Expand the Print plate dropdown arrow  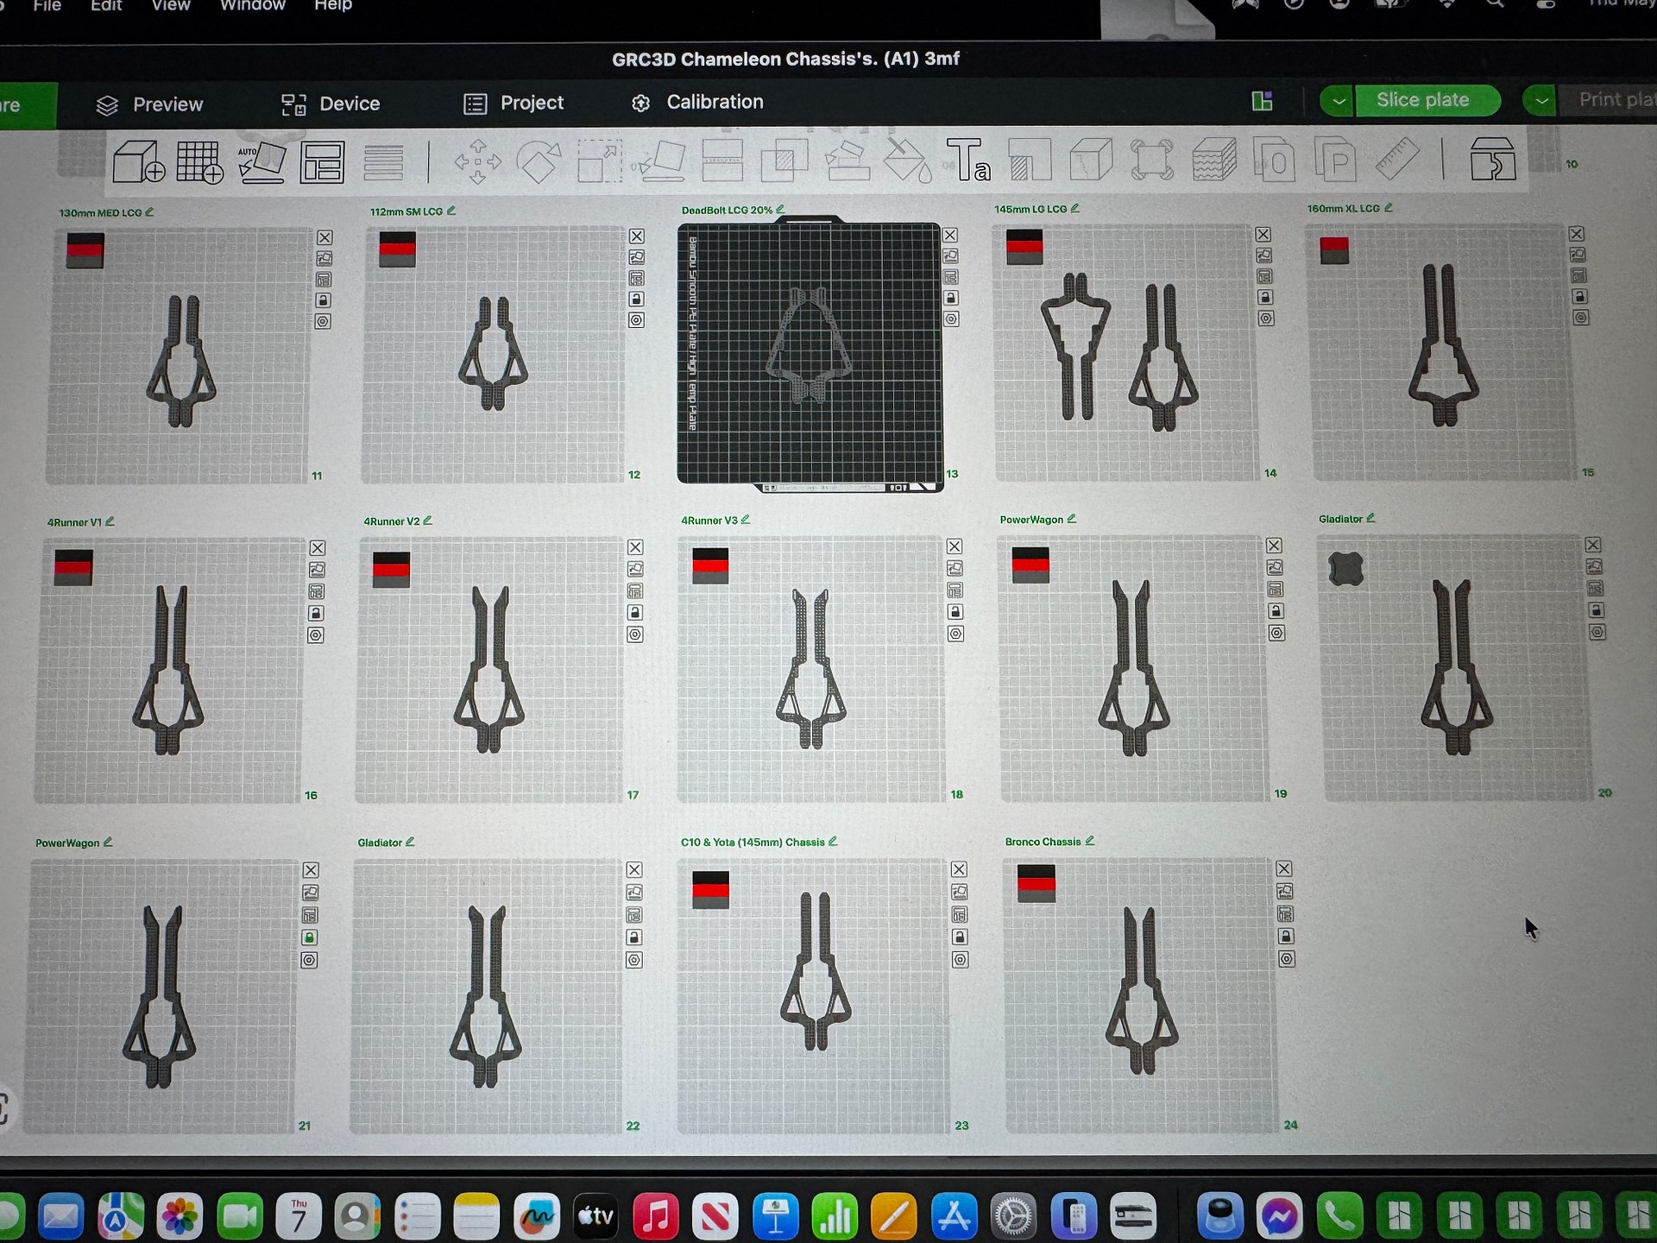(x=1540, y=101)
